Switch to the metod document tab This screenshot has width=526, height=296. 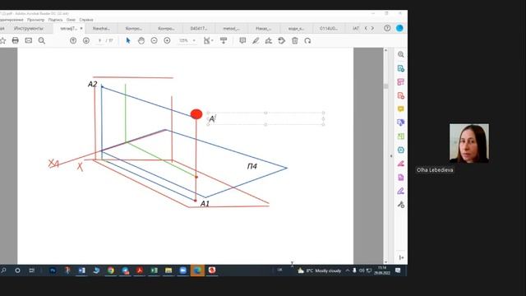click(231, 29)
